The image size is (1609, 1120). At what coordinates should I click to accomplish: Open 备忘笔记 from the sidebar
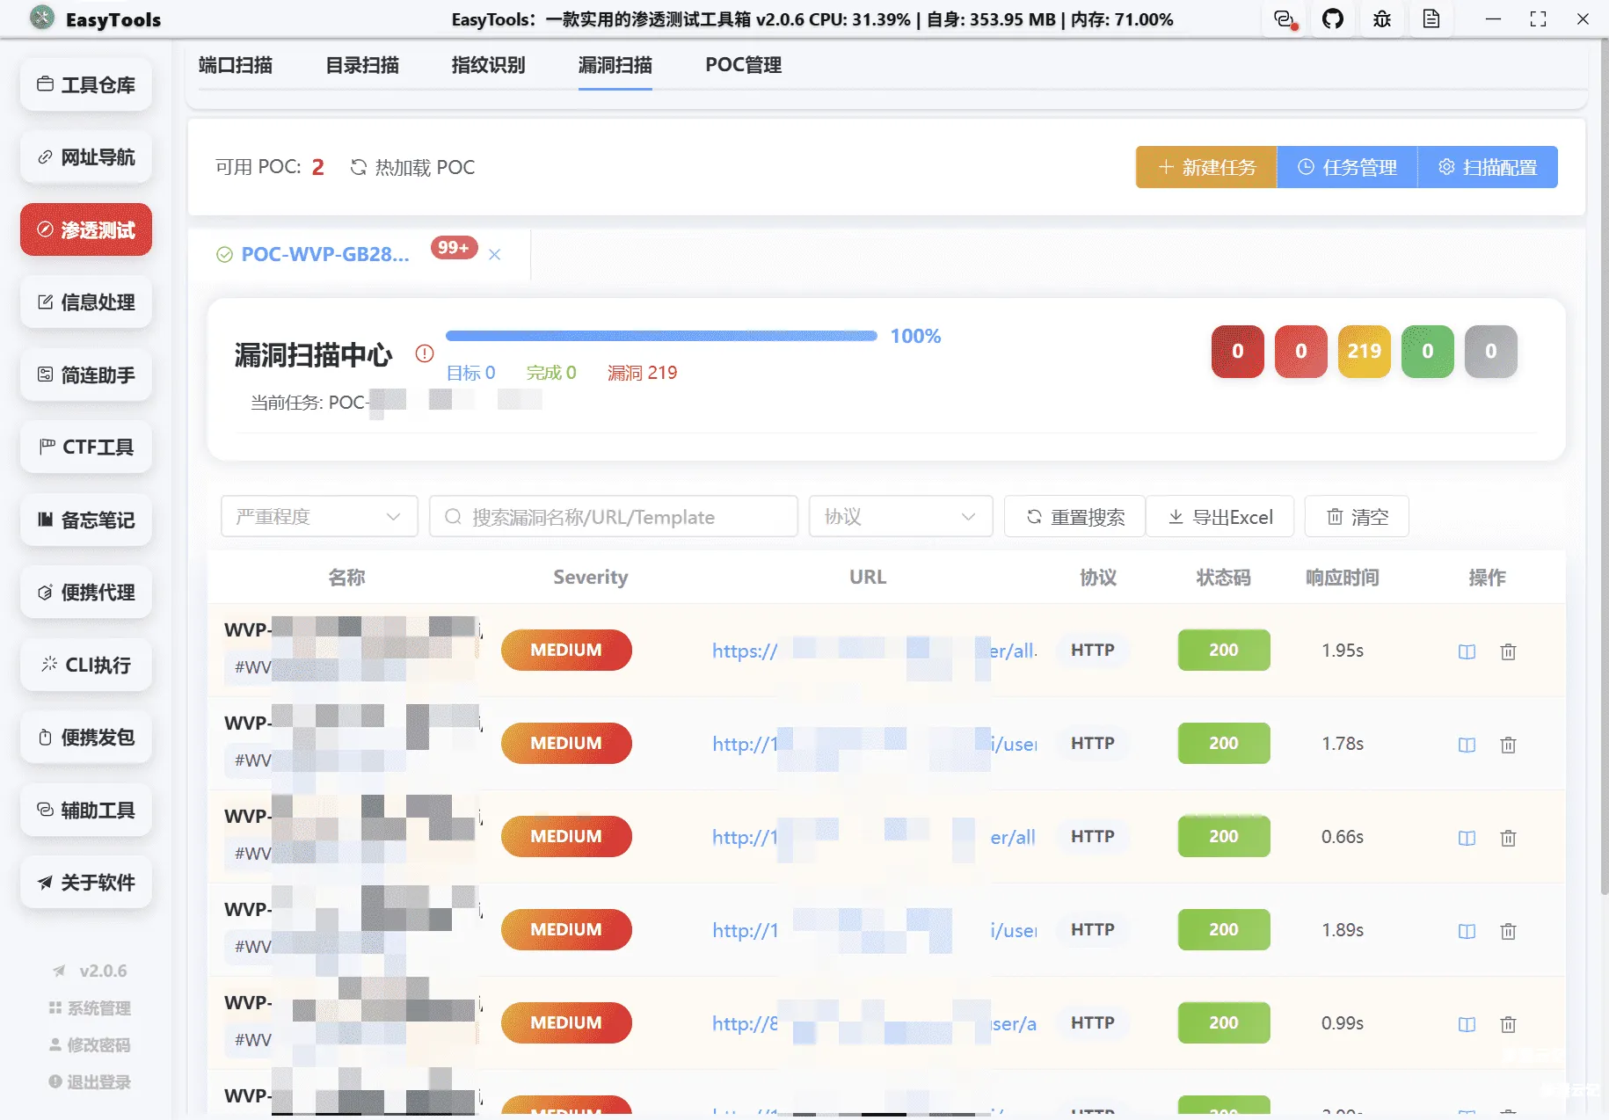(x=85, y=520)
